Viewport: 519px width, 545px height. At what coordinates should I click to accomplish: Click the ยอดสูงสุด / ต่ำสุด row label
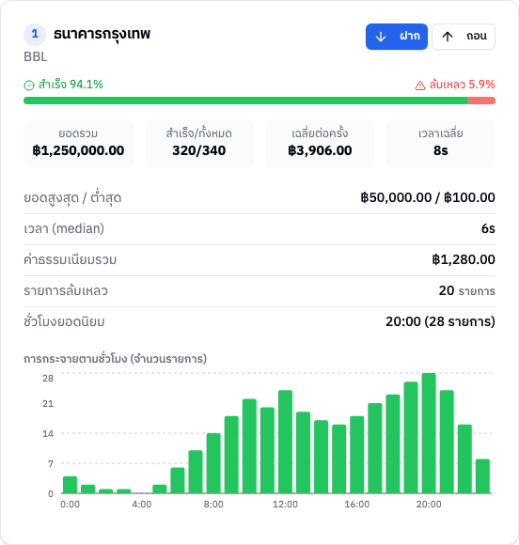[x=72, y=198]
